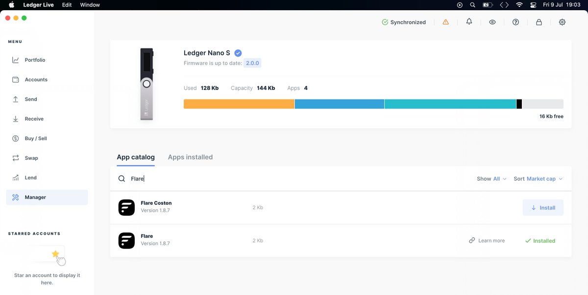Click the menu bar date and time
This screenshot has height=295, width=588.
(x=562, y=5)
